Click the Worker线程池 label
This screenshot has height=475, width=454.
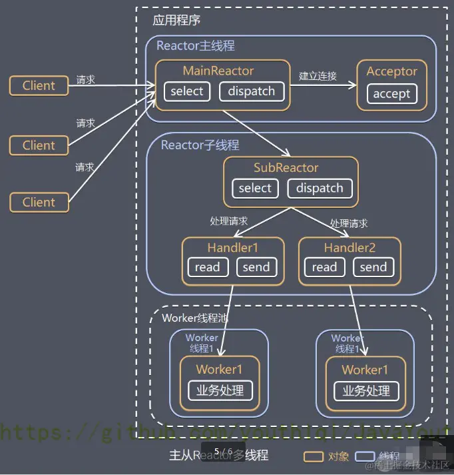[195, 318]
